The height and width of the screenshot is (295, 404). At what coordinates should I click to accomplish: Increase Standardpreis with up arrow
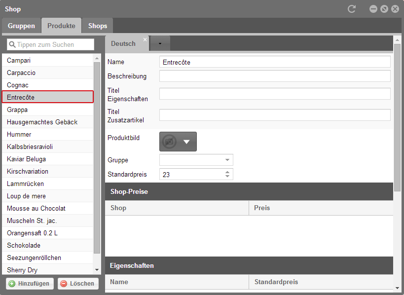tap(227, 172)
